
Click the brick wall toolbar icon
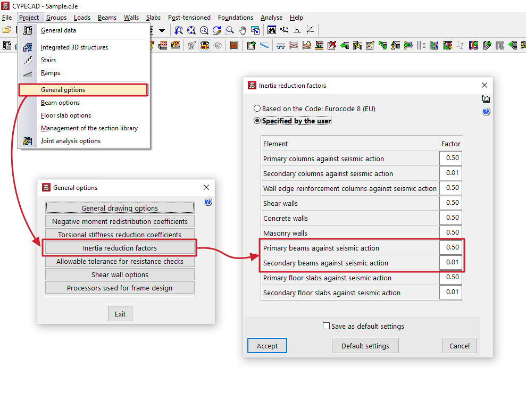coord(234,45)
